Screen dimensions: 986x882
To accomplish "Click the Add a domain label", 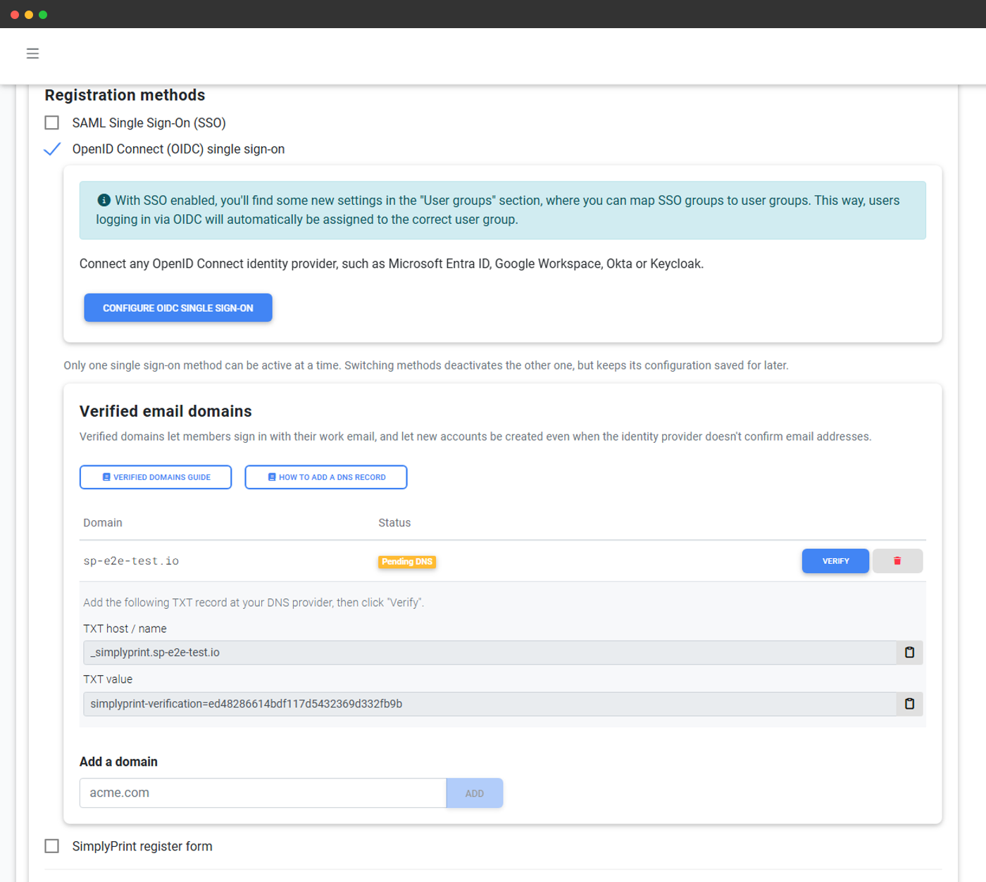I will (118, 762).
